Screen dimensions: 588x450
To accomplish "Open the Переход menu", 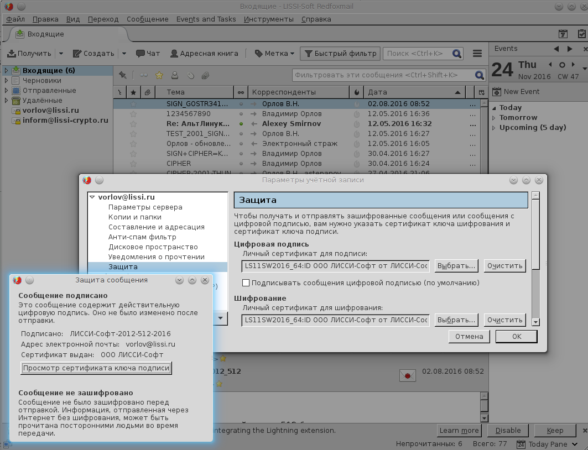I will tap(103, 19).
